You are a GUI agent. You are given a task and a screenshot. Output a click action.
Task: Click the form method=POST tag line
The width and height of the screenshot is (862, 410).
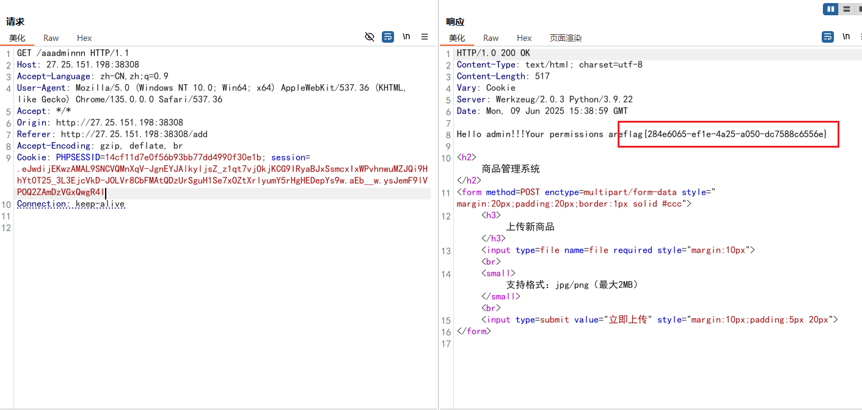click(586, 198)
